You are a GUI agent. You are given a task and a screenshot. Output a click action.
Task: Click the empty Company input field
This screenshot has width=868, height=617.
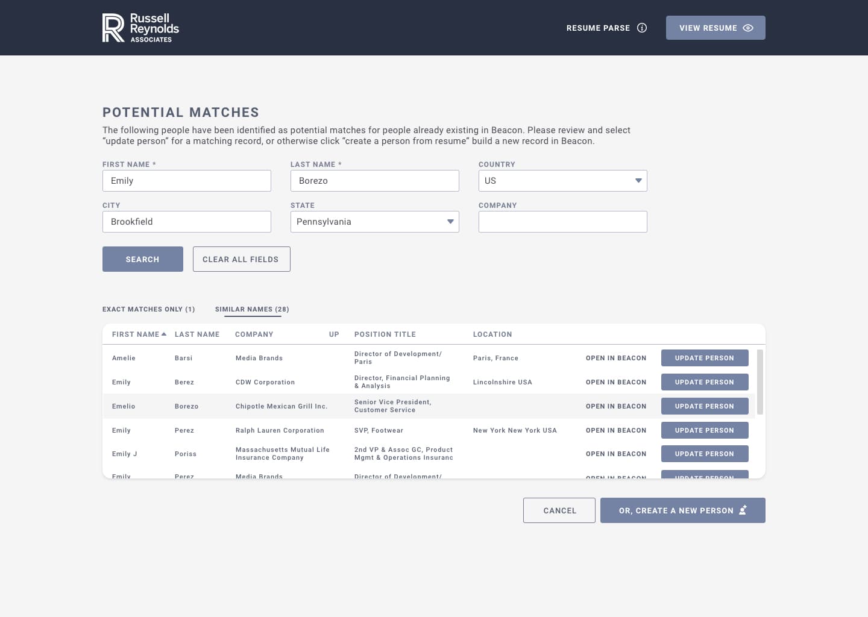click(562, 221)
